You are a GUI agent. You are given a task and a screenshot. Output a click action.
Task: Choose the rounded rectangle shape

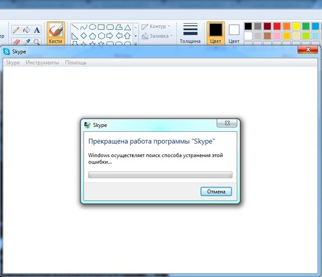[x=110, y=27]
